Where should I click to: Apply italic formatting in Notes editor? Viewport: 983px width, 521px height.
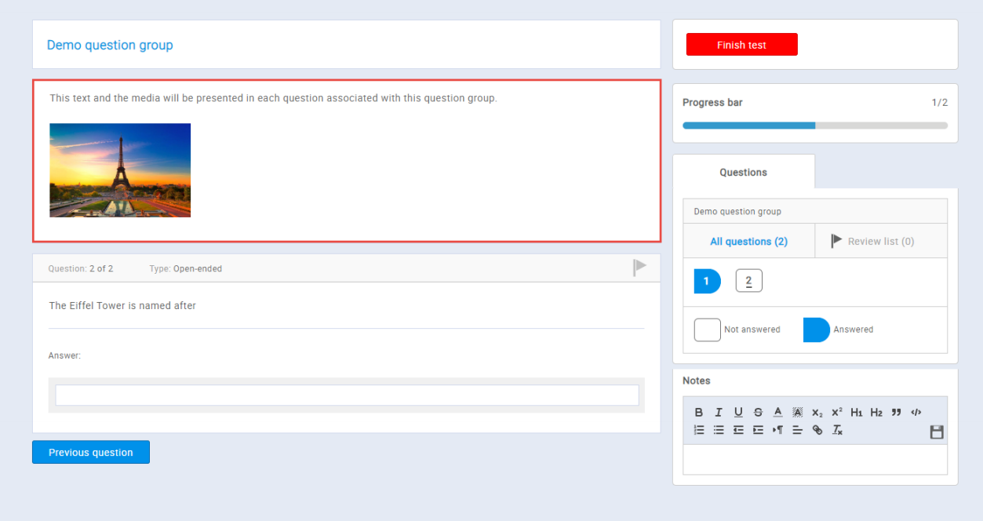719,412
